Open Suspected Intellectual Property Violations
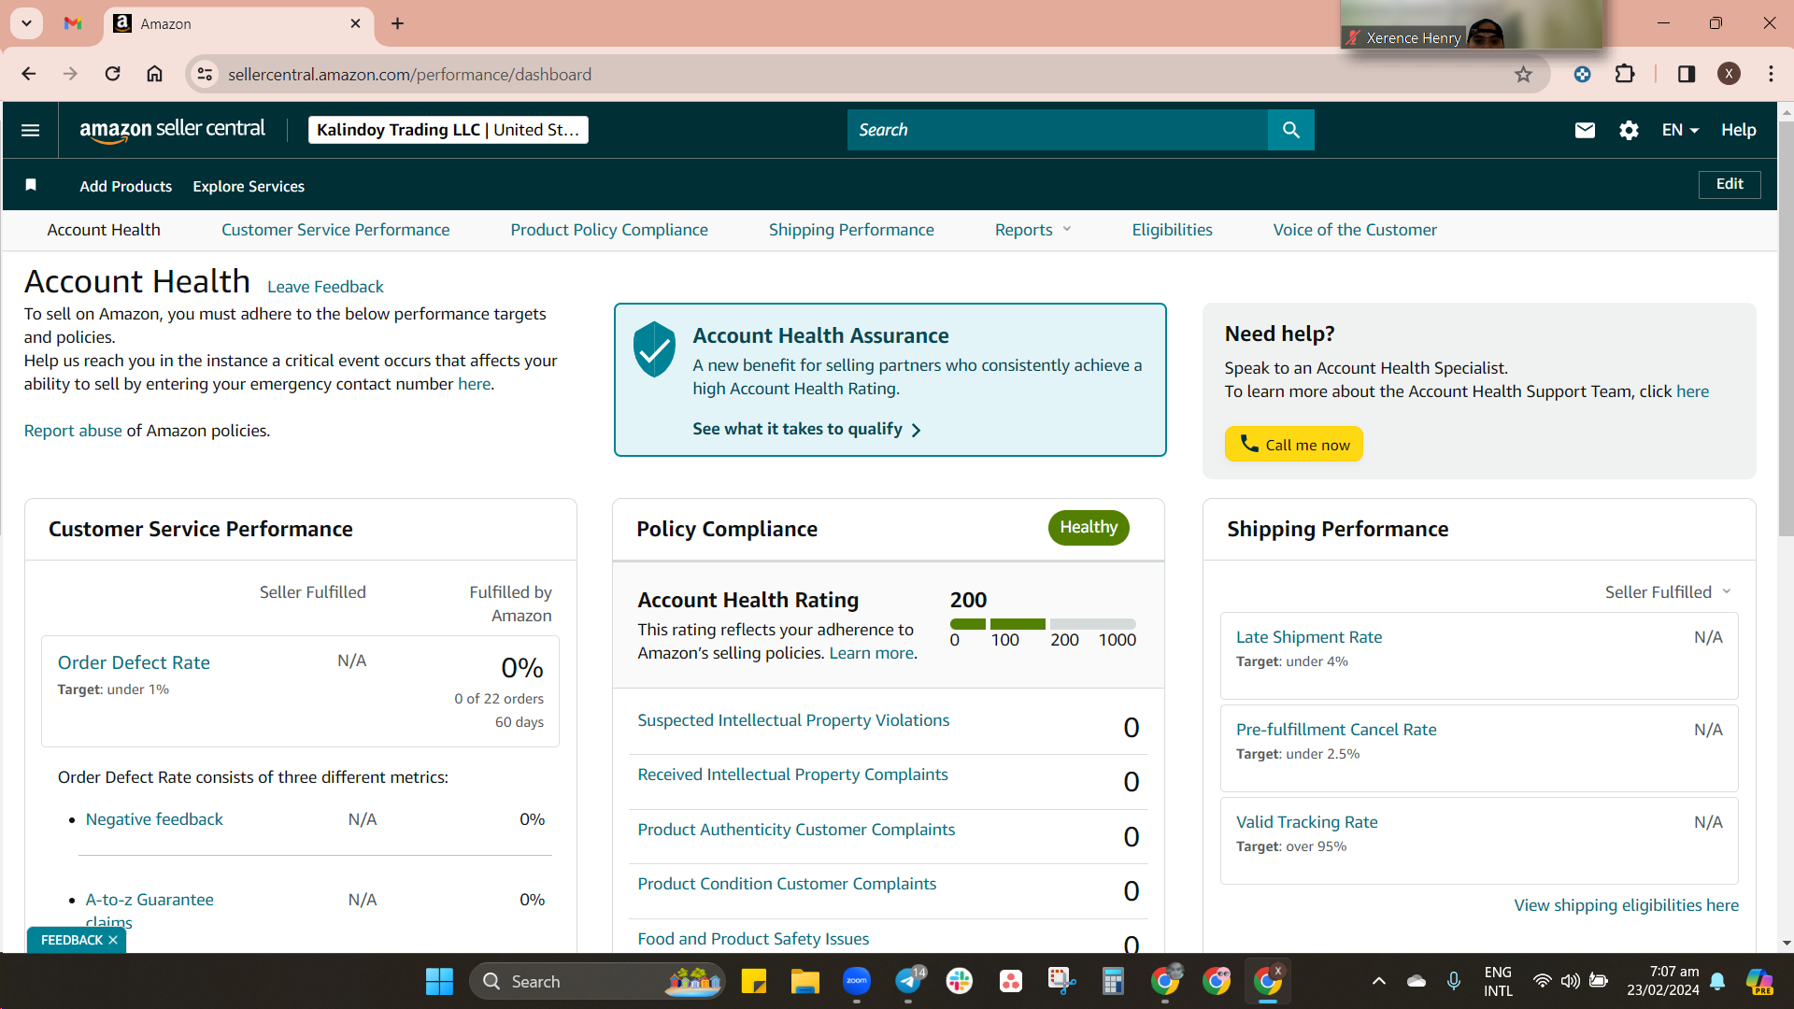The height and width of the screenshot is (1009, 1794). click(793, 720)
